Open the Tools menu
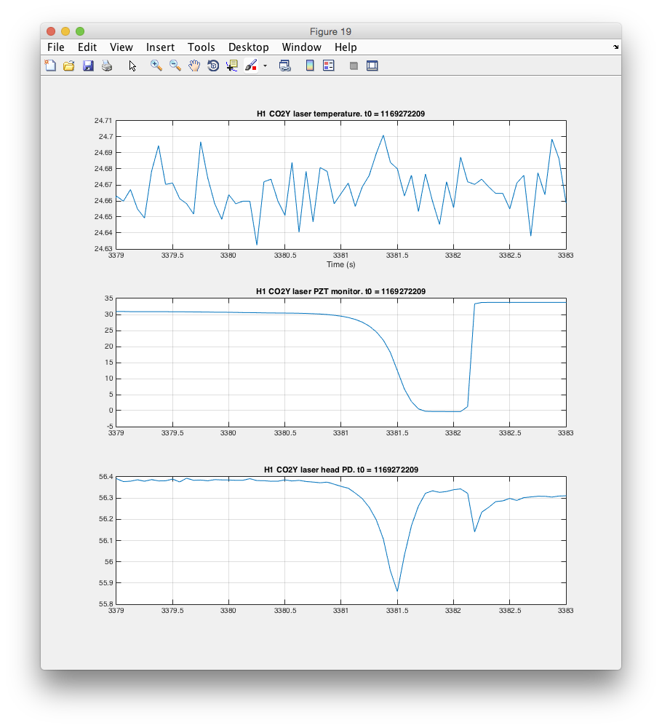Image resolution: width=662 pixels, height=728 pixels. click(202, 47)
